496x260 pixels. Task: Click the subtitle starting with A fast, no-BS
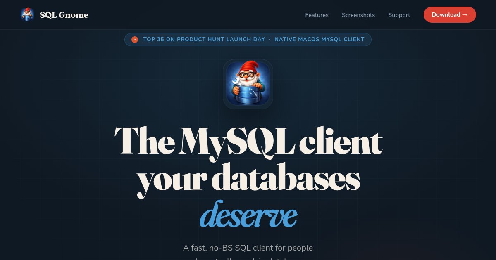pos(248,248)
